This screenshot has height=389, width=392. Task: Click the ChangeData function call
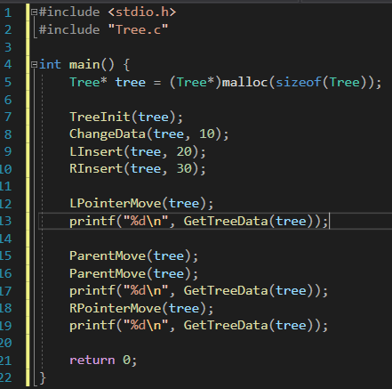(108, 134)
